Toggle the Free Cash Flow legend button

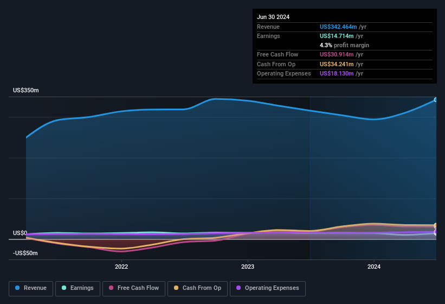134,288
